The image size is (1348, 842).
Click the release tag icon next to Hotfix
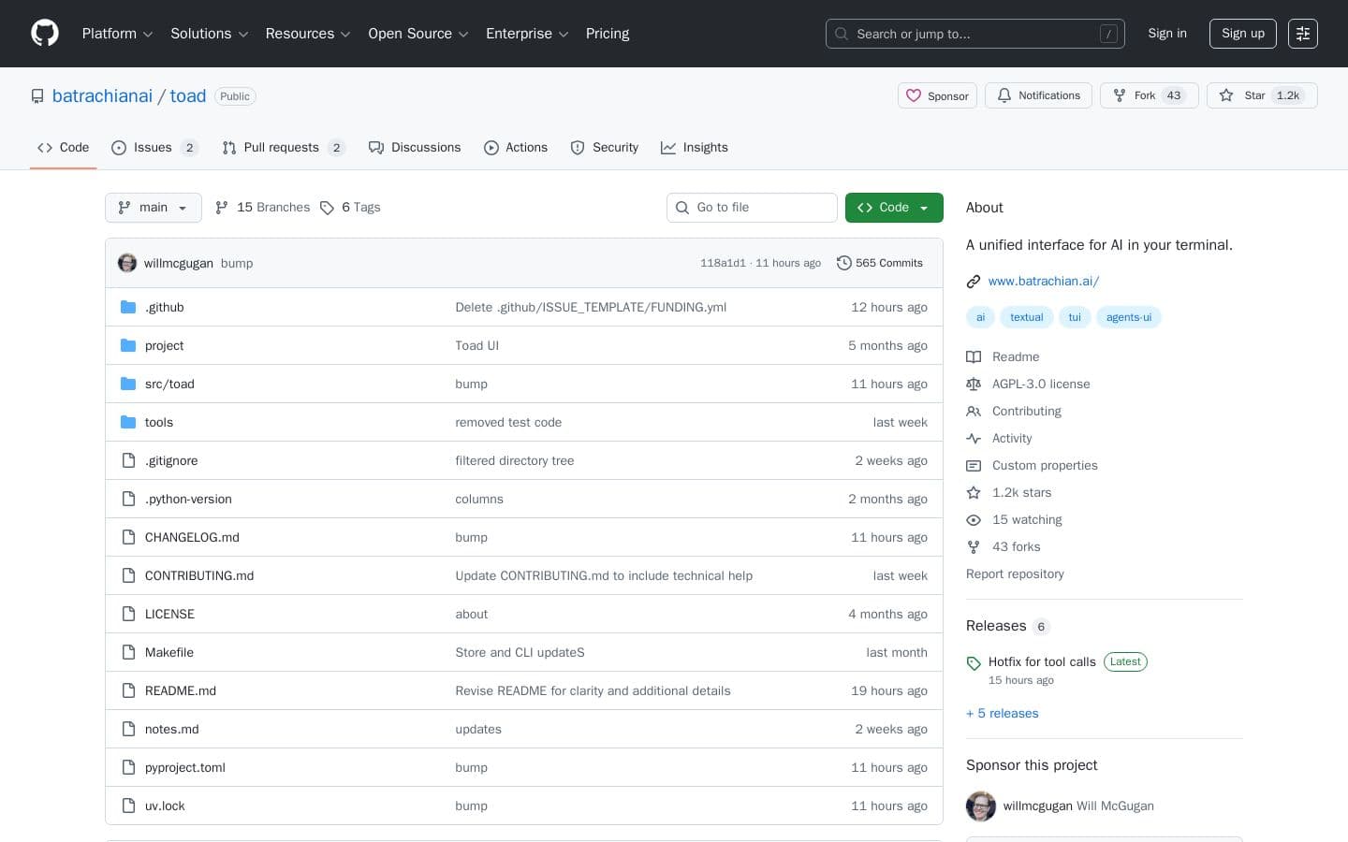[974, 662]
